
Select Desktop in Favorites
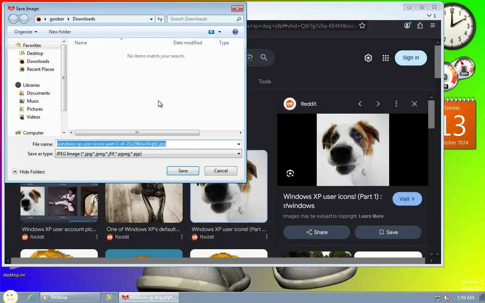coord(35,53)
